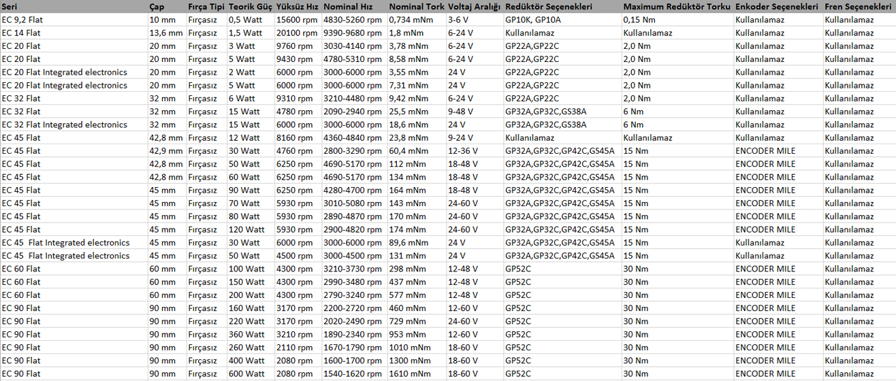This screenshot has width=896, height=381.
Task: Select the '120 Watt' power cell
Action: pos(251,229)
